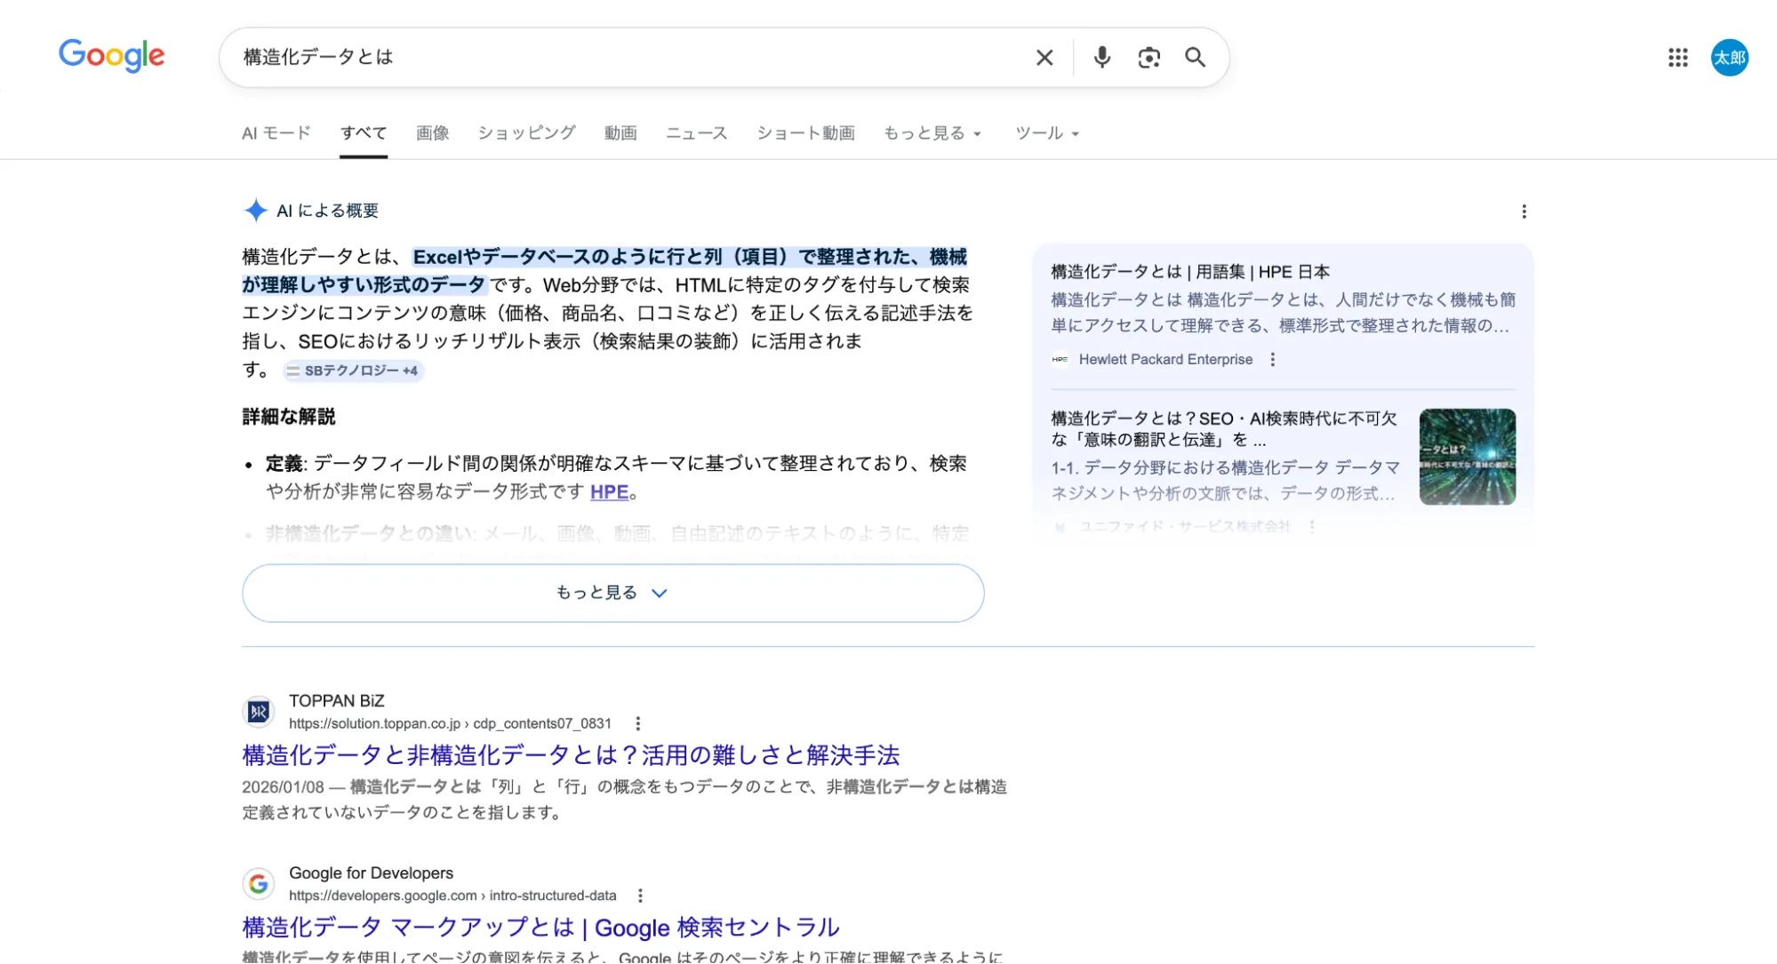Switch to the AI モード tab
Viewport: 1777px width, 964px height.
click(x=276, y=133)
